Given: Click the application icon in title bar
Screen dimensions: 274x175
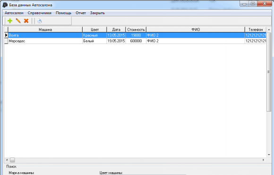Looking at the screenshot, I should (x=5, y=5).
